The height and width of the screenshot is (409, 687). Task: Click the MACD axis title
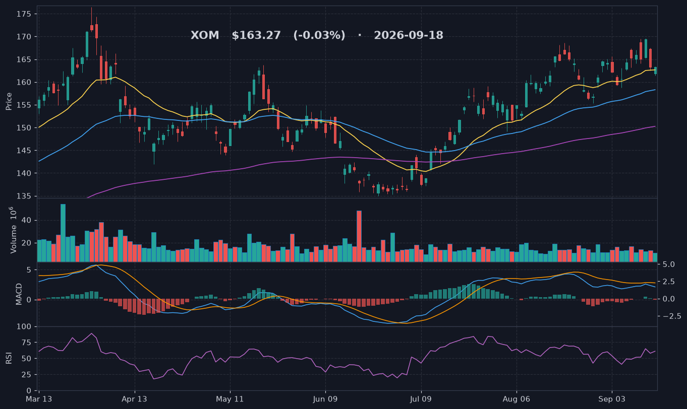(x=19, y=294)
